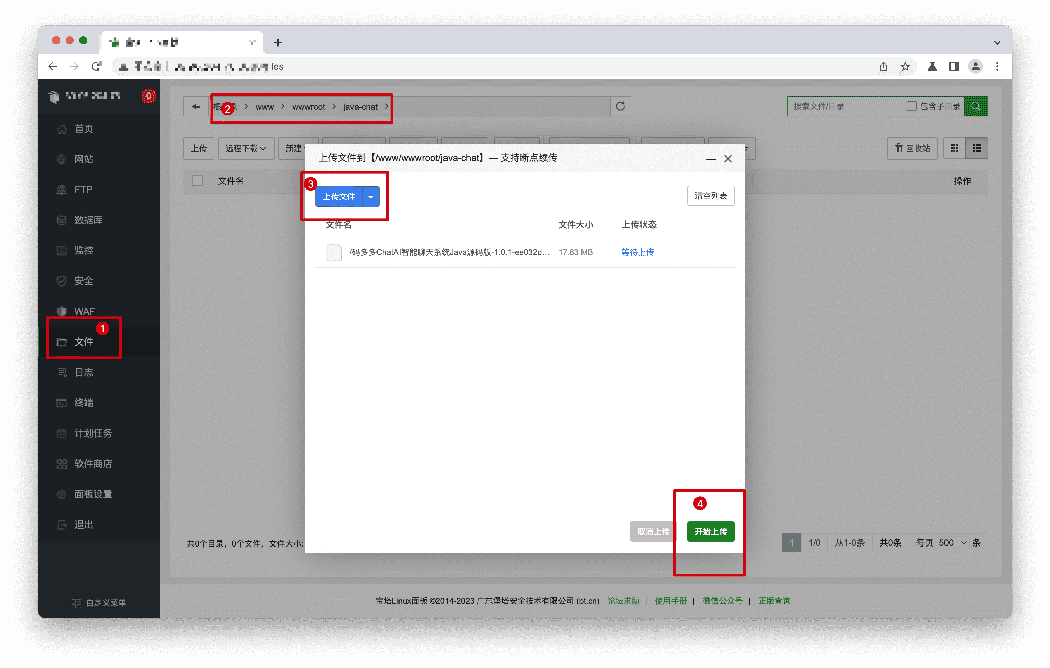Click the refresh directory icon in path bar
Viewport: 1050px width, 668px height.
620,106
